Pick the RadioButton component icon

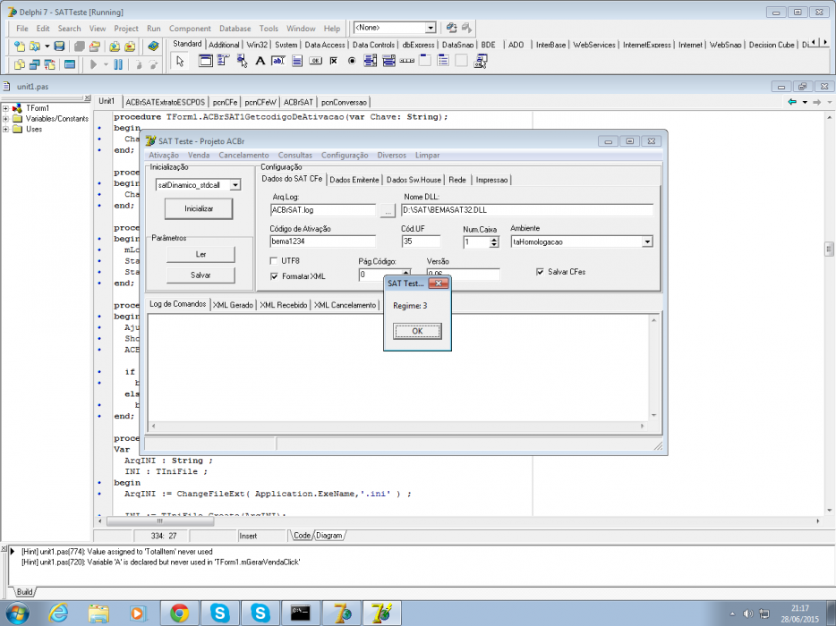click(x=352, y=62)
